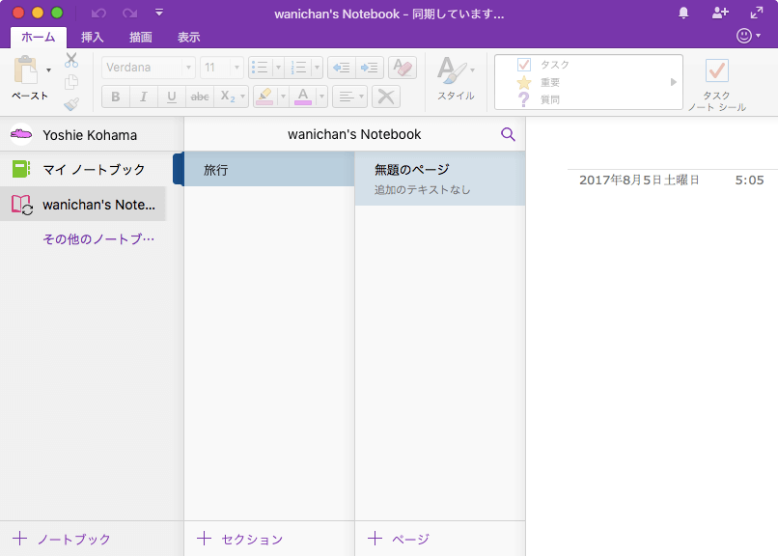778x556 pixels.
Task: Click the clear formatting eraser icon
Action: [x=403, y=68]
